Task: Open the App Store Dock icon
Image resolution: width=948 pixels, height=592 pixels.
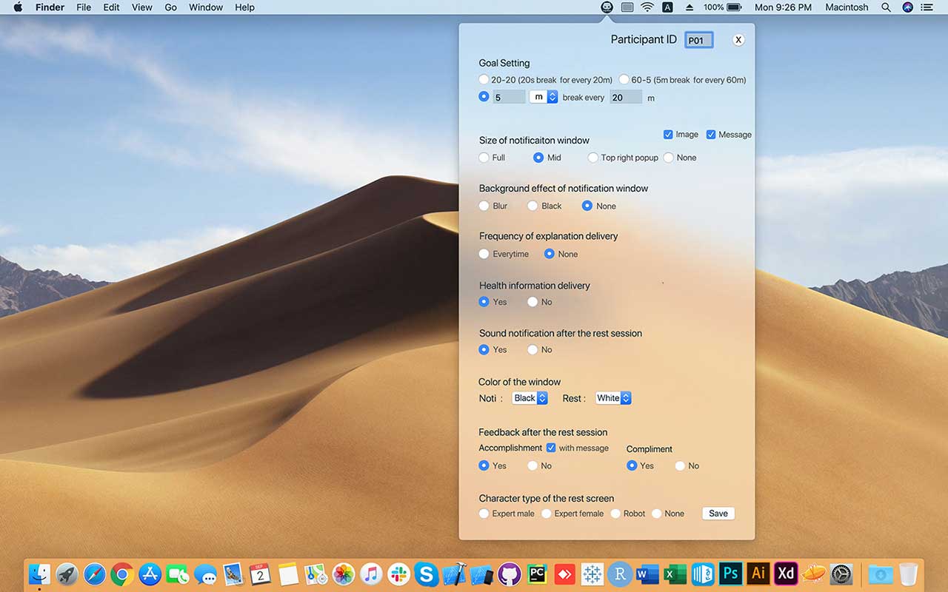Action: coord(150,573)
